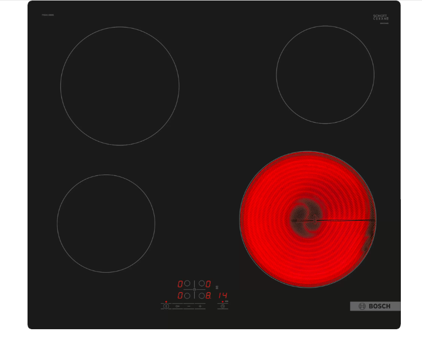
Task: Click the large rear-left cooking zone
Action: coord(120,86)
